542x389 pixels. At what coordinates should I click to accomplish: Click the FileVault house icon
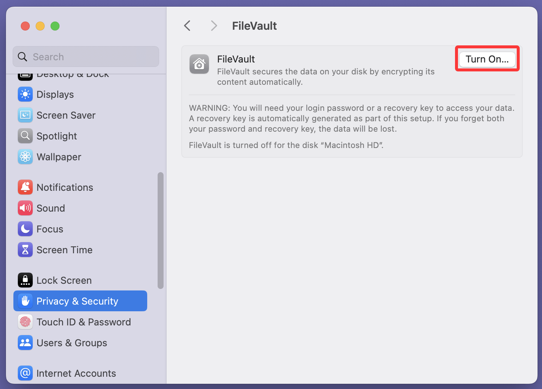pos(199,64)
